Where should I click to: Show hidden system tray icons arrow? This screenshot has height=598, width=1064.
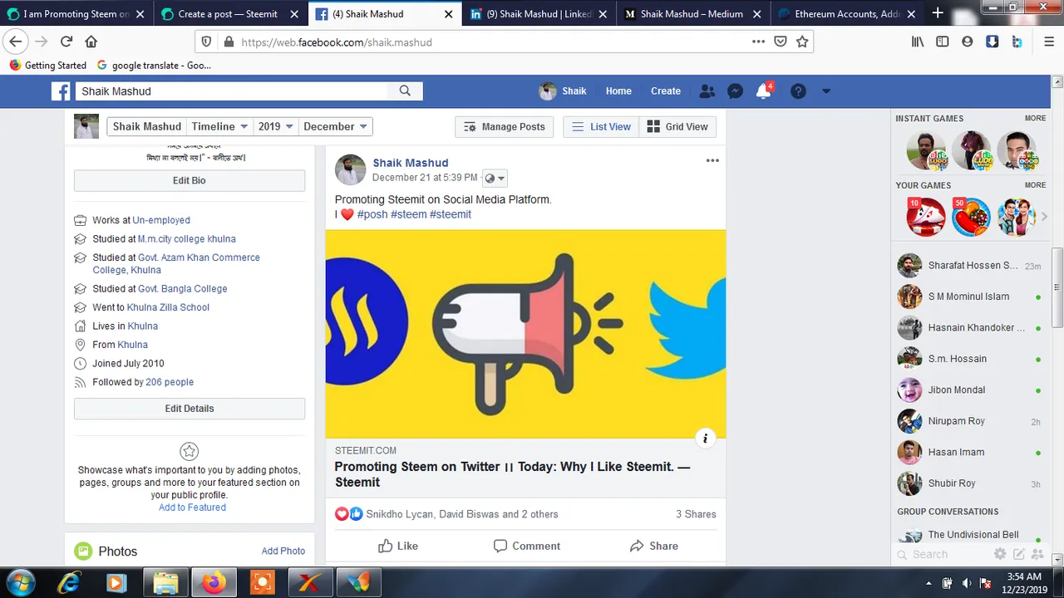tap(929, 582)
